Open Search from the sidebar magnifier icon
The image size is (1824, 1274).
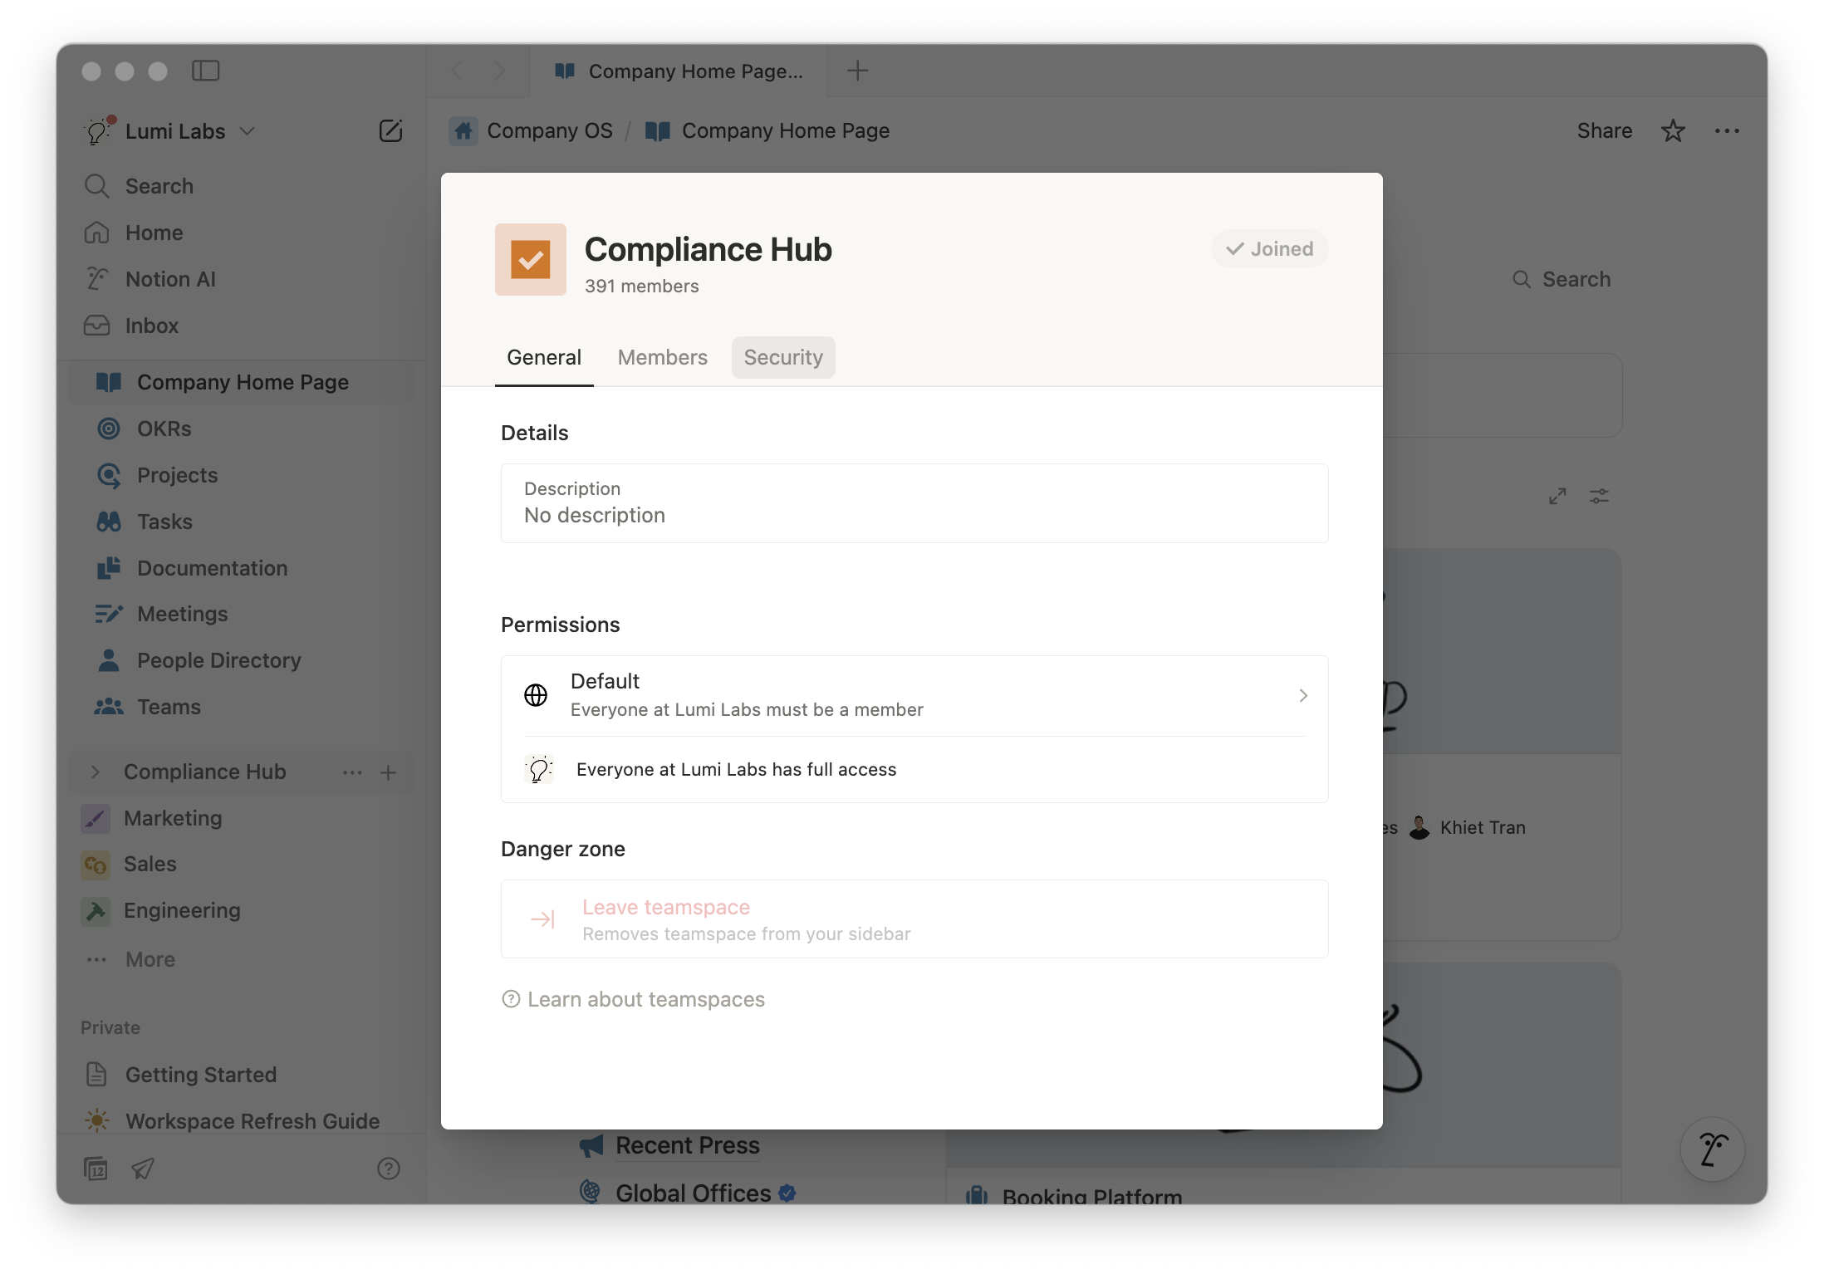click(x=97, y=186)
